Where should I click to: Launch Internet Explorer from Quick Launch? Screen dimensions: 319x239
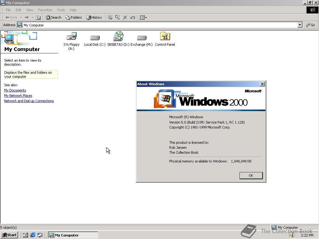(33, 235)
